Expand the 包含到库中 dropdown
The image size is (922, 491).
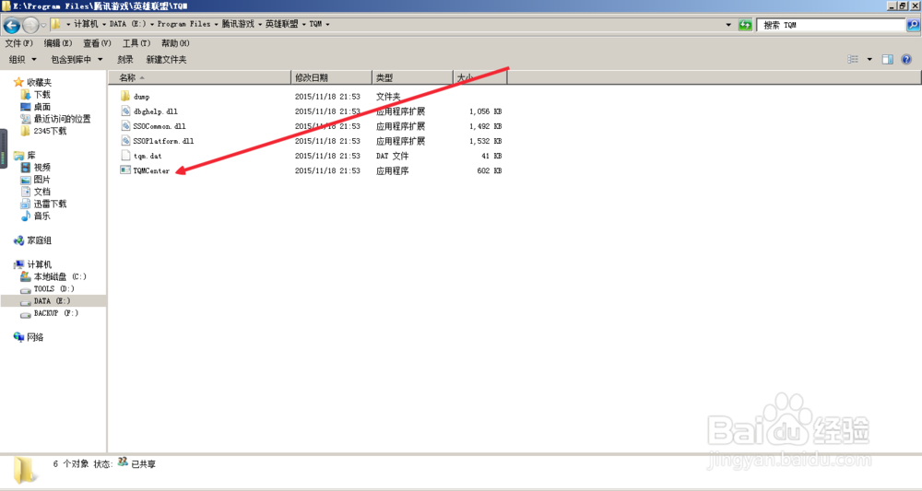pos(77,59)
